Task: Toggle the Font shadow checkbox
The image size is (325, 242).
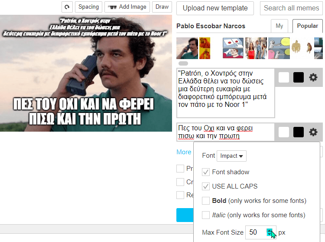Action: point(206,172)
